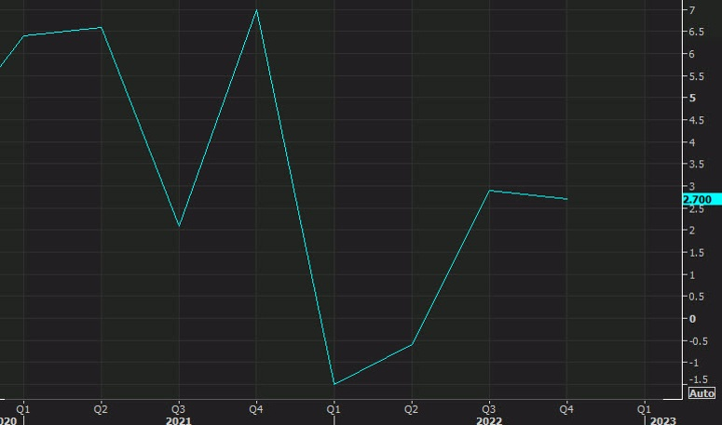The width and height of the screenshot is (722, 425).
Task: Click the Q2 2022 data point near -0.5
Action: [412, 344]
